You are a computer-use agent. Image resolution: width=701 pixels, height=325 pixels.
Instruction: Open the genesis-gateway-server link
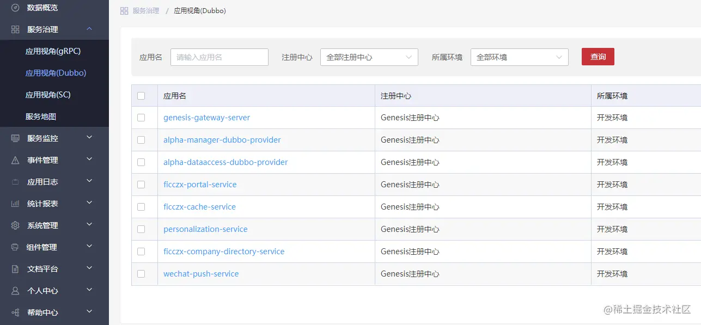(207, 118)
